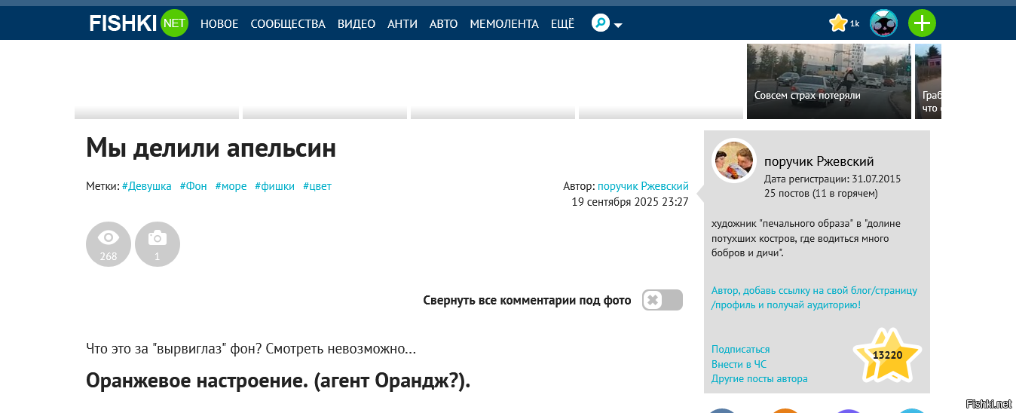The height and width of the screenshot is (413, 1016).
Task: Open the sidebar name поручик Ржевский
Action: tap(819, 161)
